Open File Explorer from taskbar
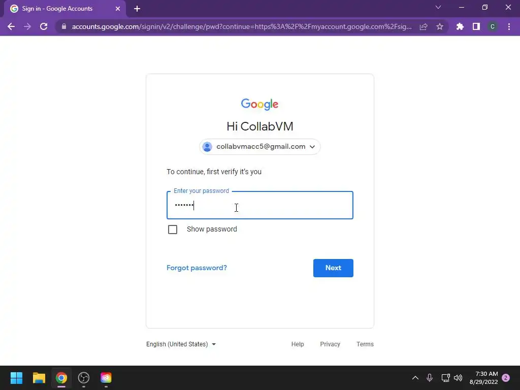 point(39,378)
